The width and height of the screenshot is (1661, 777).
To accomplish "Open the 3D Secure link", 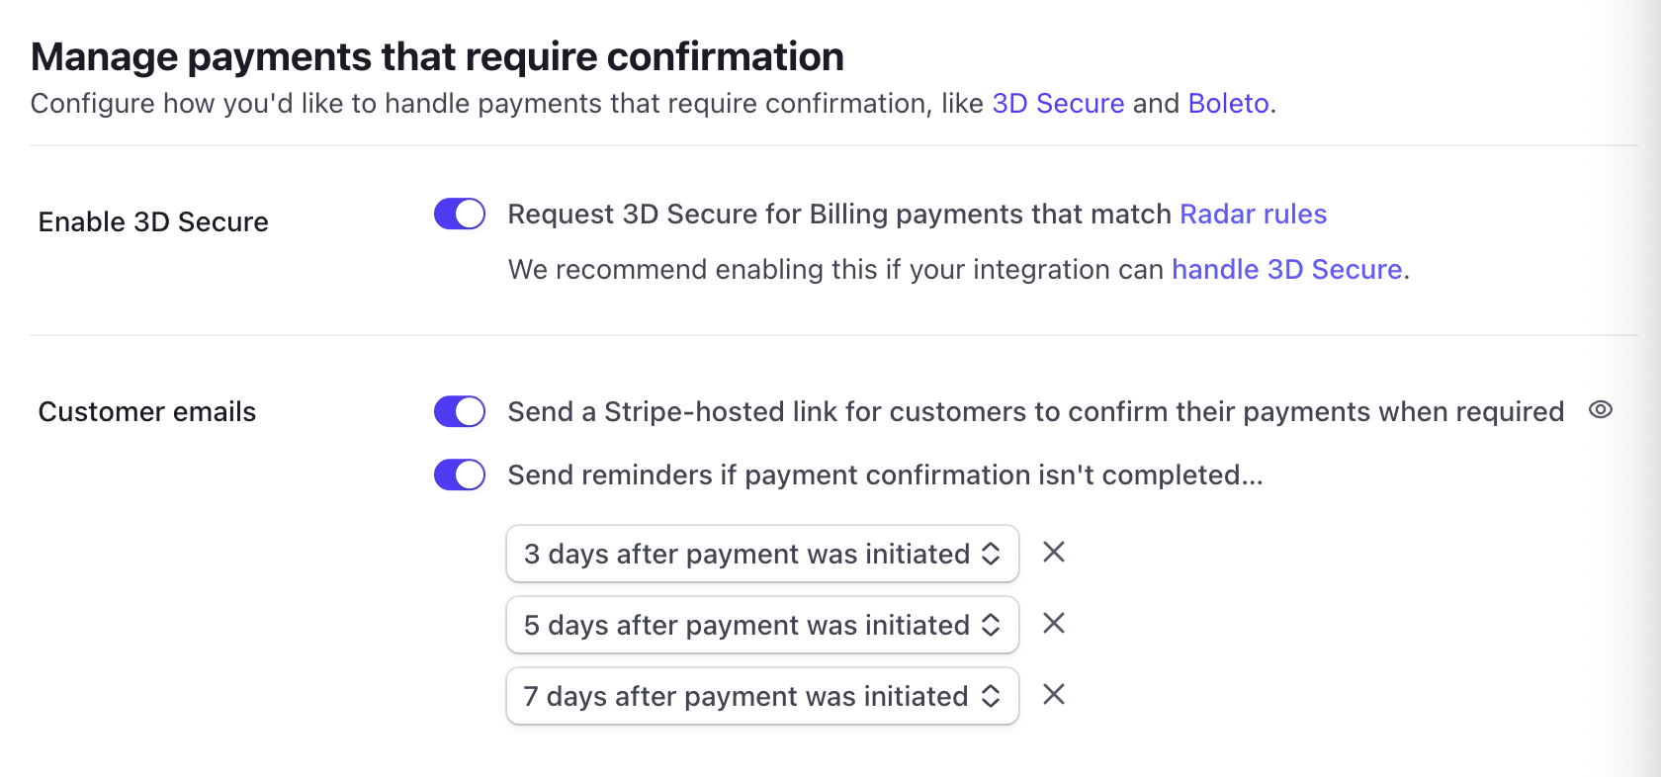I will pyautogui.click(x=1058, y=103).
